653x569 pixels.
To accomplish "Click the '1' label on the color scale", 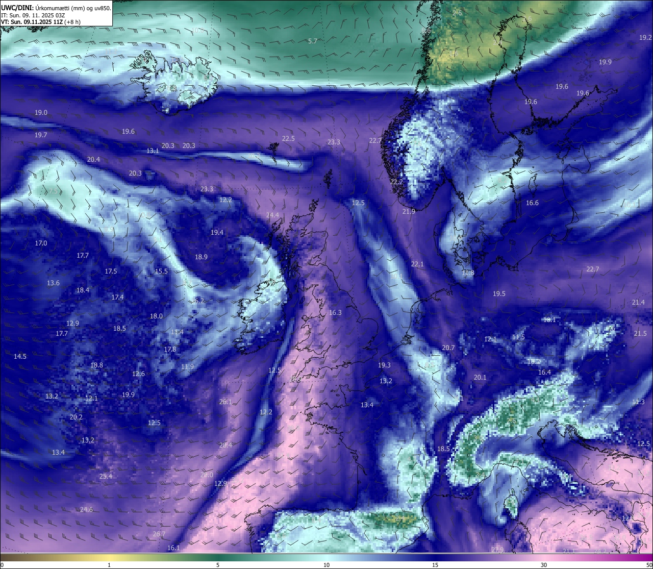I will [x=109, y=565].
